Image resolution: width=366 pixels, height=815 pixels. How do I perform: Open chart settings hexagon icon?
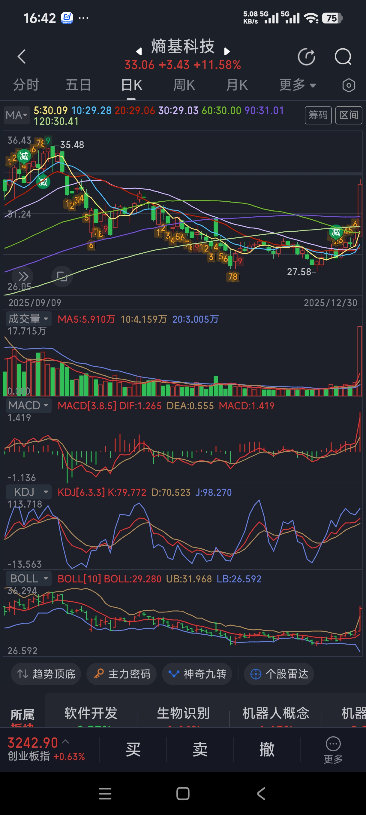click(x=349, y=85)
